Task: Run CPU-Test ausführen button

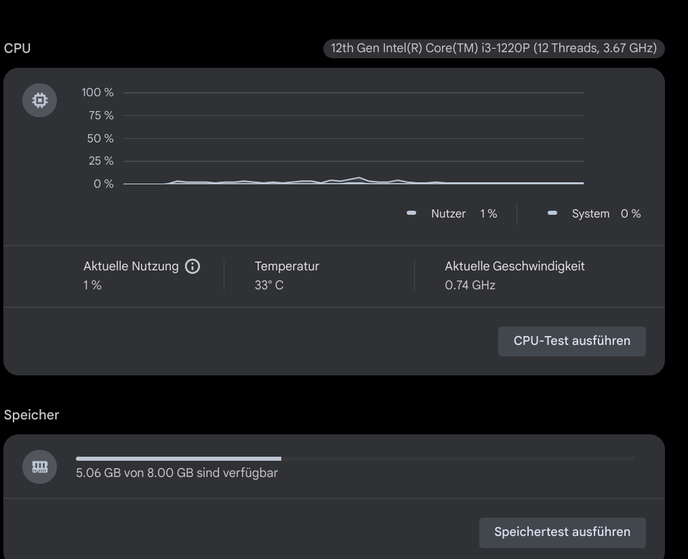Action: (571, 341)
